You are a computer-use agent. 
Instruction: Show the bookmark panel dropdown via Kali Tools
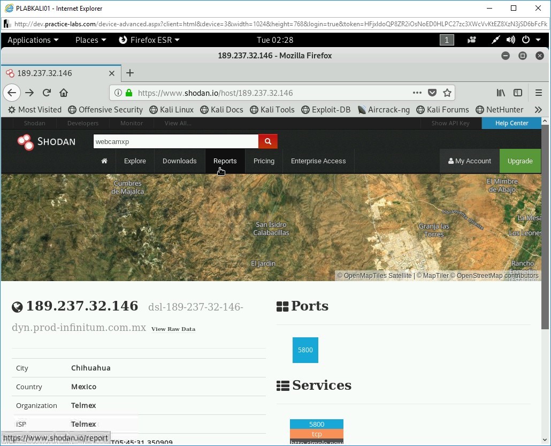[x=272, y=109]
